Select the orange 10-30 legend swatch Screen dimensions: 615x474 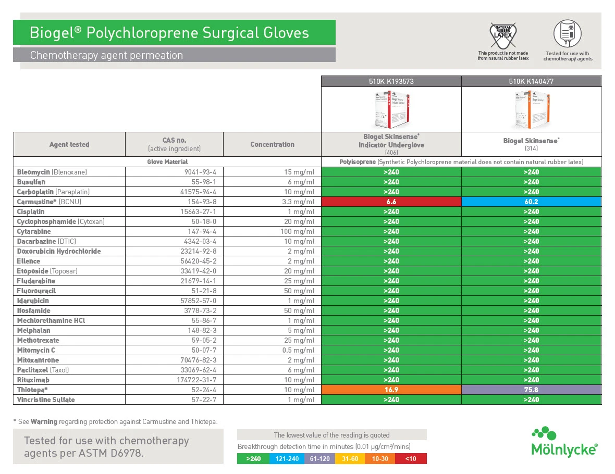(x=379, y=459)
